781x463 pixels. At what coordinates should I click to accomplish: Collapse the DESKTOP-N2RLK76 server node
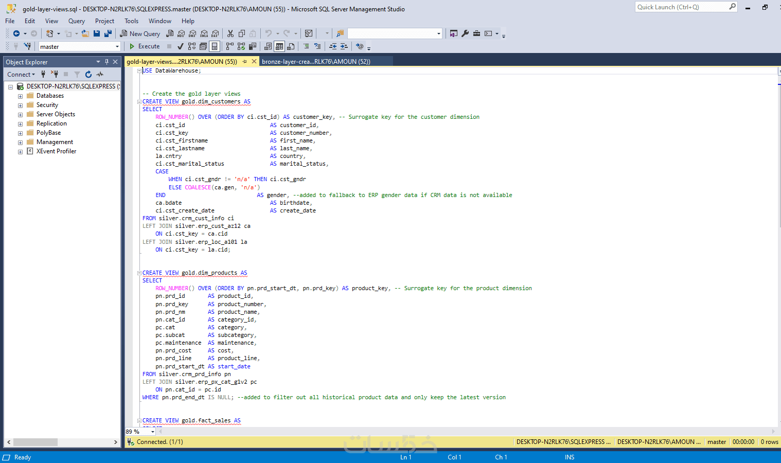pyautogui.click(x=10, y=87)
